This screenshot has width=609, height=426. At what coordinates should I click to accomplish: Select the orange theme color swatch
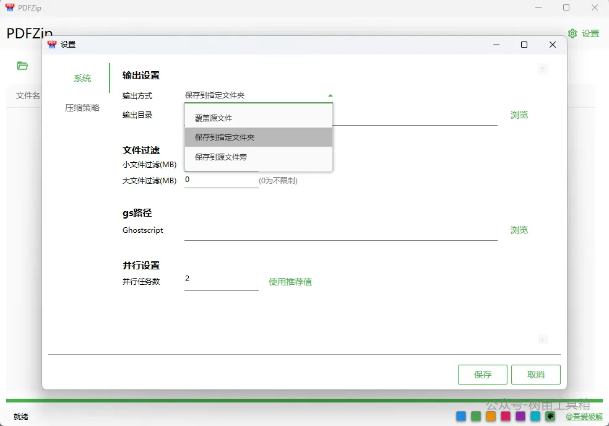point(491,416)
